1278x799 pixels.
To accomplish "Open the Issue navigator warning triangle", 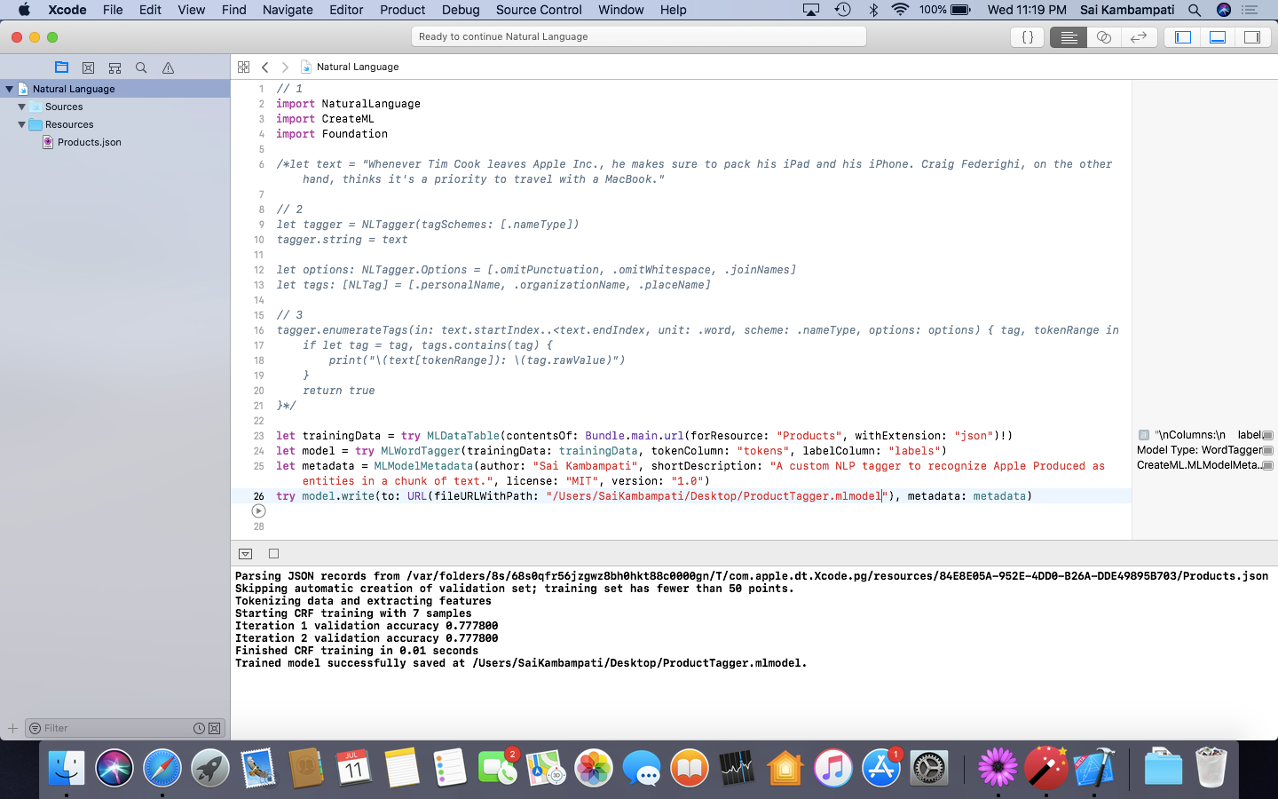I will 168,67.
